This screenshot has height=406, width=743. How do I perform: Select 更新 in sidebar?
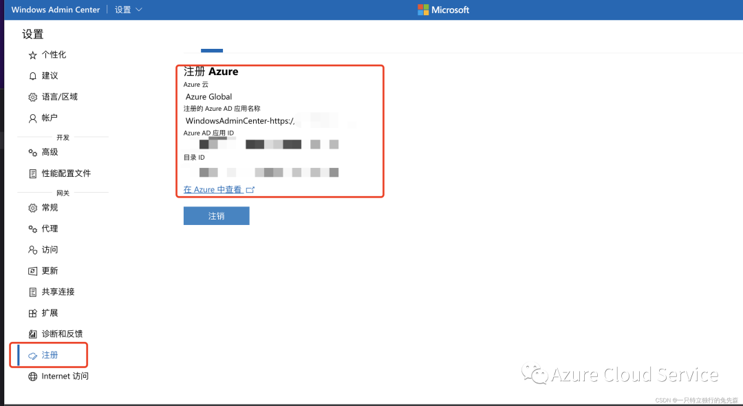coord(50,270)
